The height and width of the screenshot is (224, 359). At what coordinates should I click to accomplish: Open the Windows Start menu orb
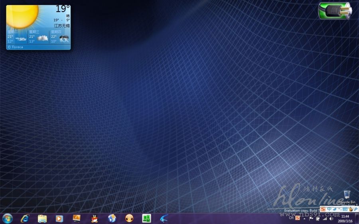(8, 218)
